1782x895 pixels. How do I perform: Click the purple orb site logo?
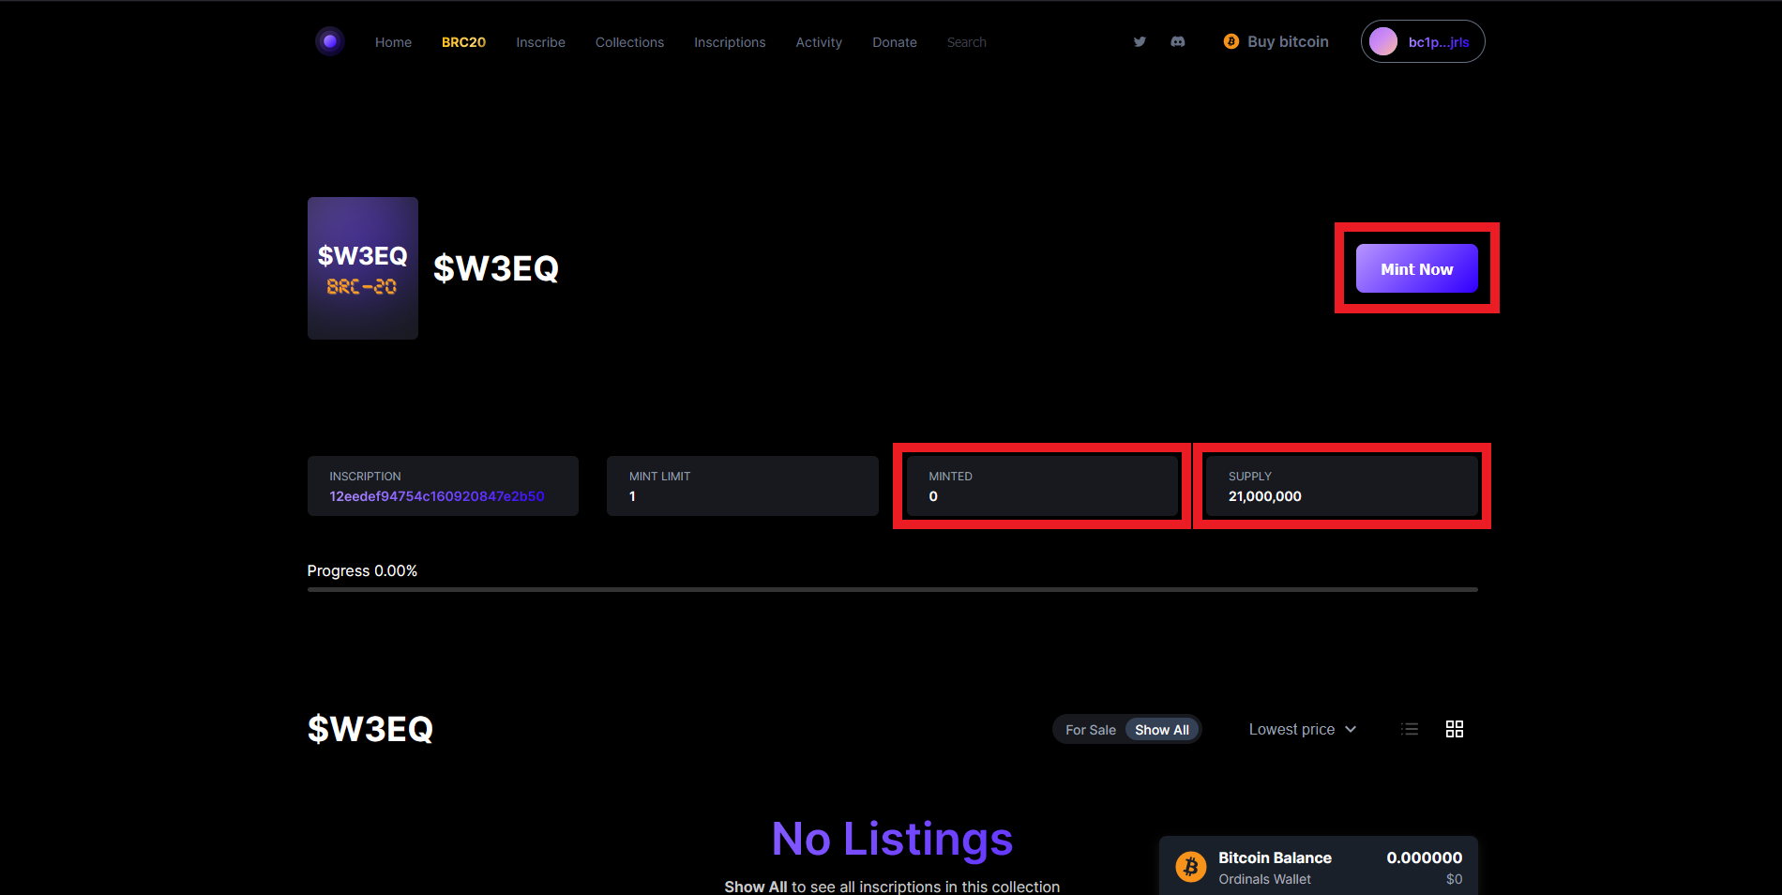tap(329, 41)
